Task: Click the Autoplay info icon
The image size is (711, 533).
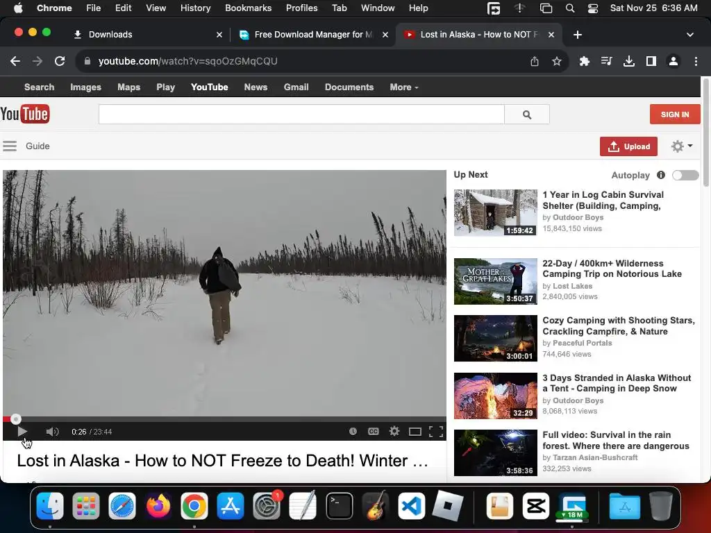Action: click(661, 175)
